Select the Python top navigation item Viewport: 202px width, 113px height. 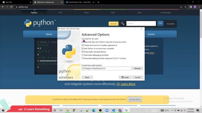pos(34,13)
